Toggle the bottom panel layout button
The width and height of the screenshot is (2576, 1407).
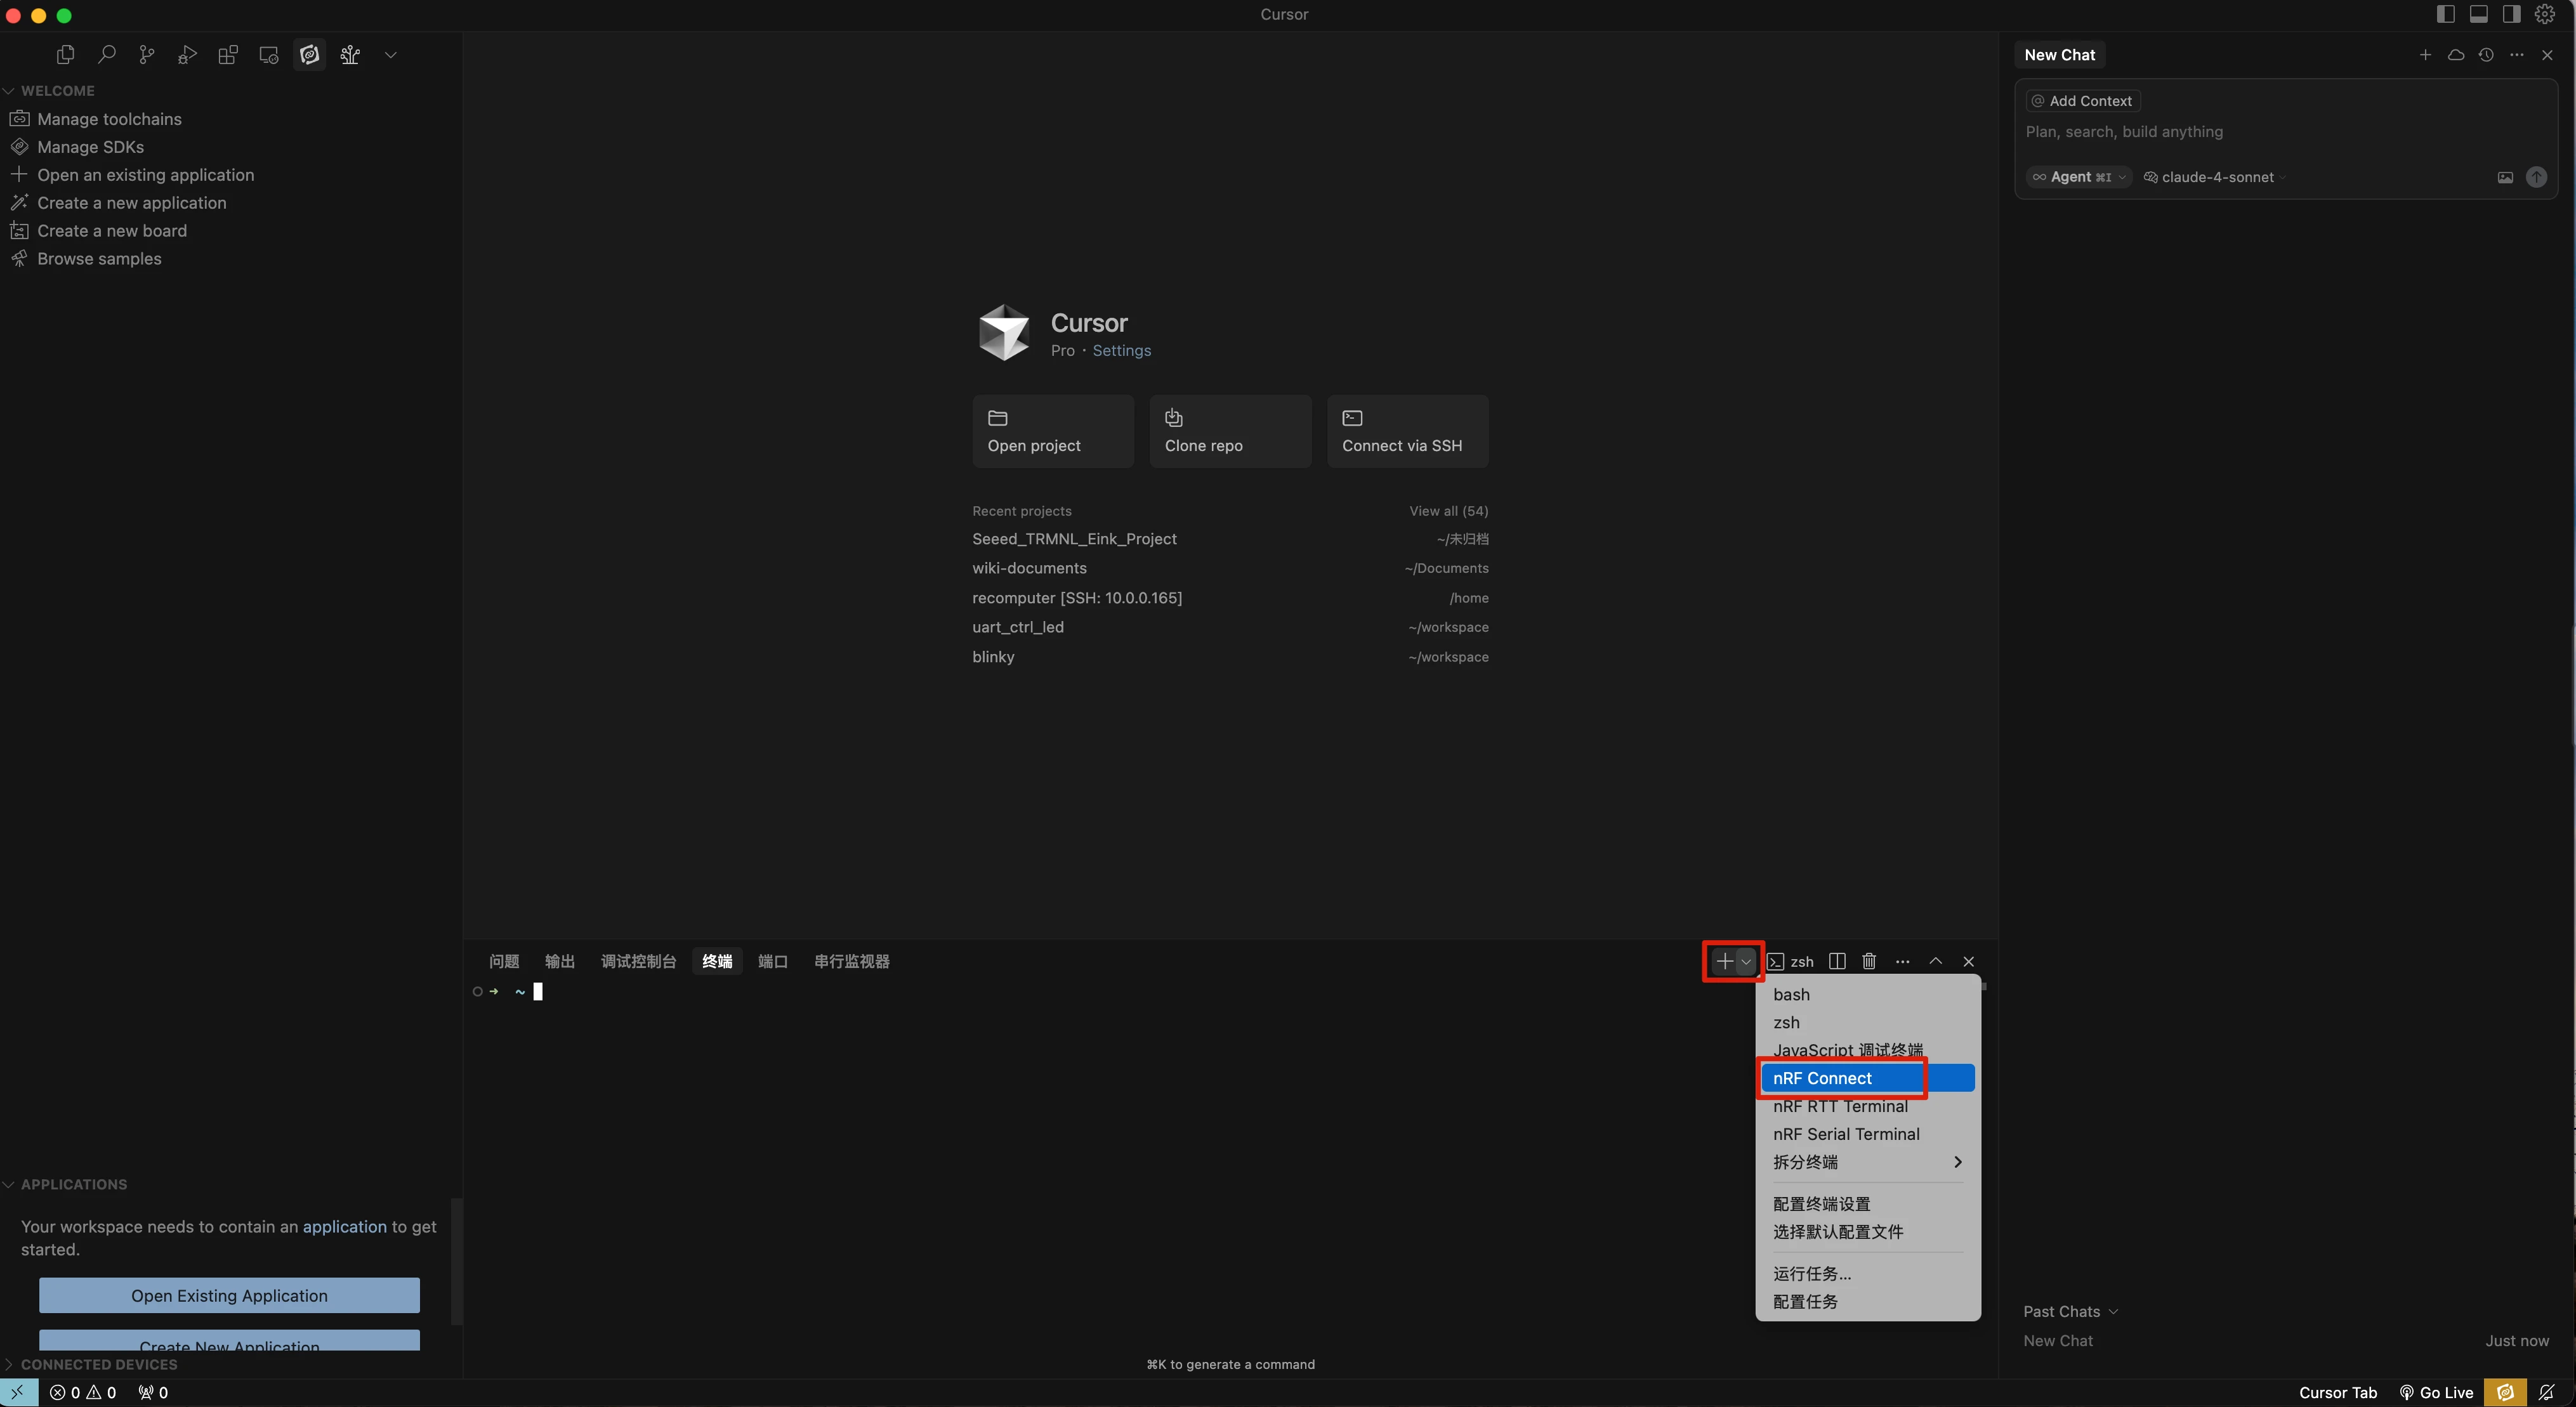tap(2479, 14)
